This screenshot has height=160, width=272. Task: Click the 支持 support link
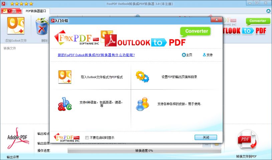pyautogui.click(x=208, y=55)
